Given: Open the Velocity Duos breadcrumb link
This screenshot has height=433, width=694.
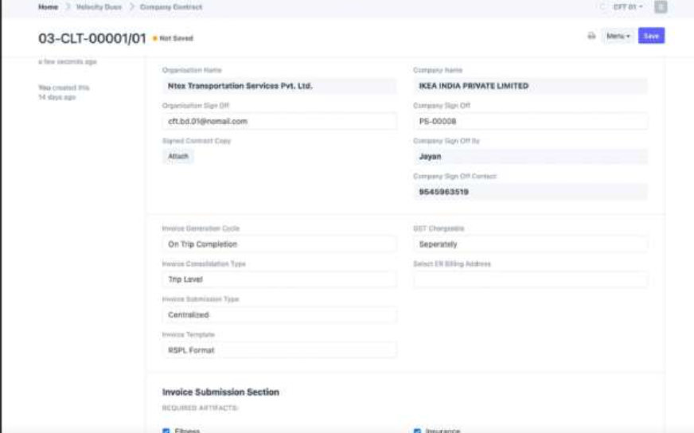Looking at the screenshot, I should click(99, 7).
